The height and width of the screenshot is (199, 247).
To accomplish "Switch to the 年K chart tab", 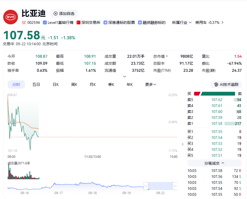I will tap(130, 84).
